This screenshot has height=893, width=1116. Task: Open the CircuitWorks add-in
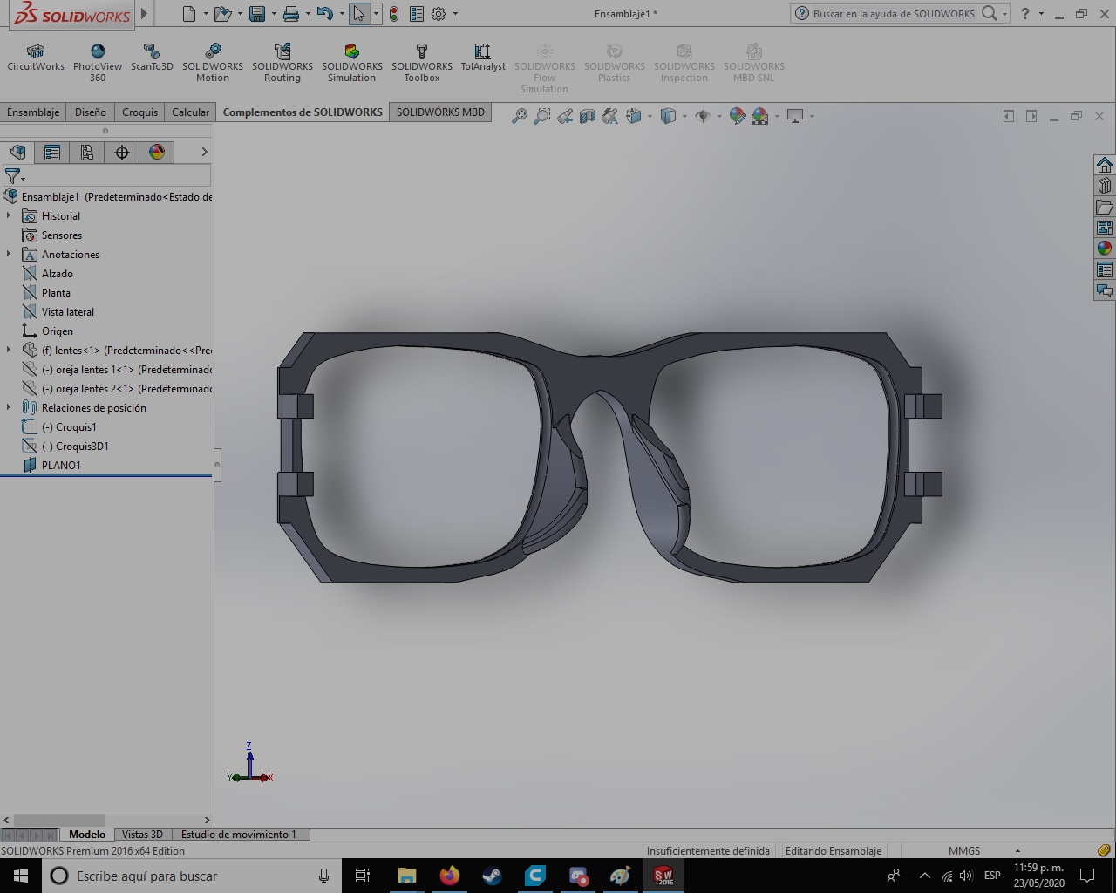click(x=36, y=58)
